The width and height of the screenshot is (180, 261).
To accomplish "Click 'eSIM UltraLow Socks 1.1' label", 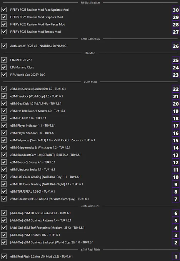I will pyautogui.click(x=26, y=169).
